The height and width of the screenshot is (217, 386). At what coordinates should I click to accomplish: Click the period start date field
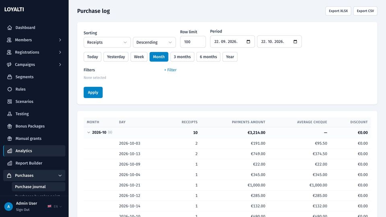click(232, 41)
